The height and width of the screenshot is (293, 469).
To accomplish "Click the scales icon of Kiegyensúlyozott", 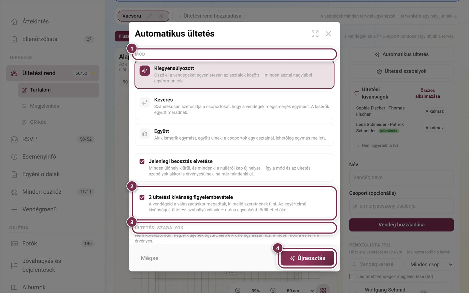I will pyautogui.click(x=145, y=71).
